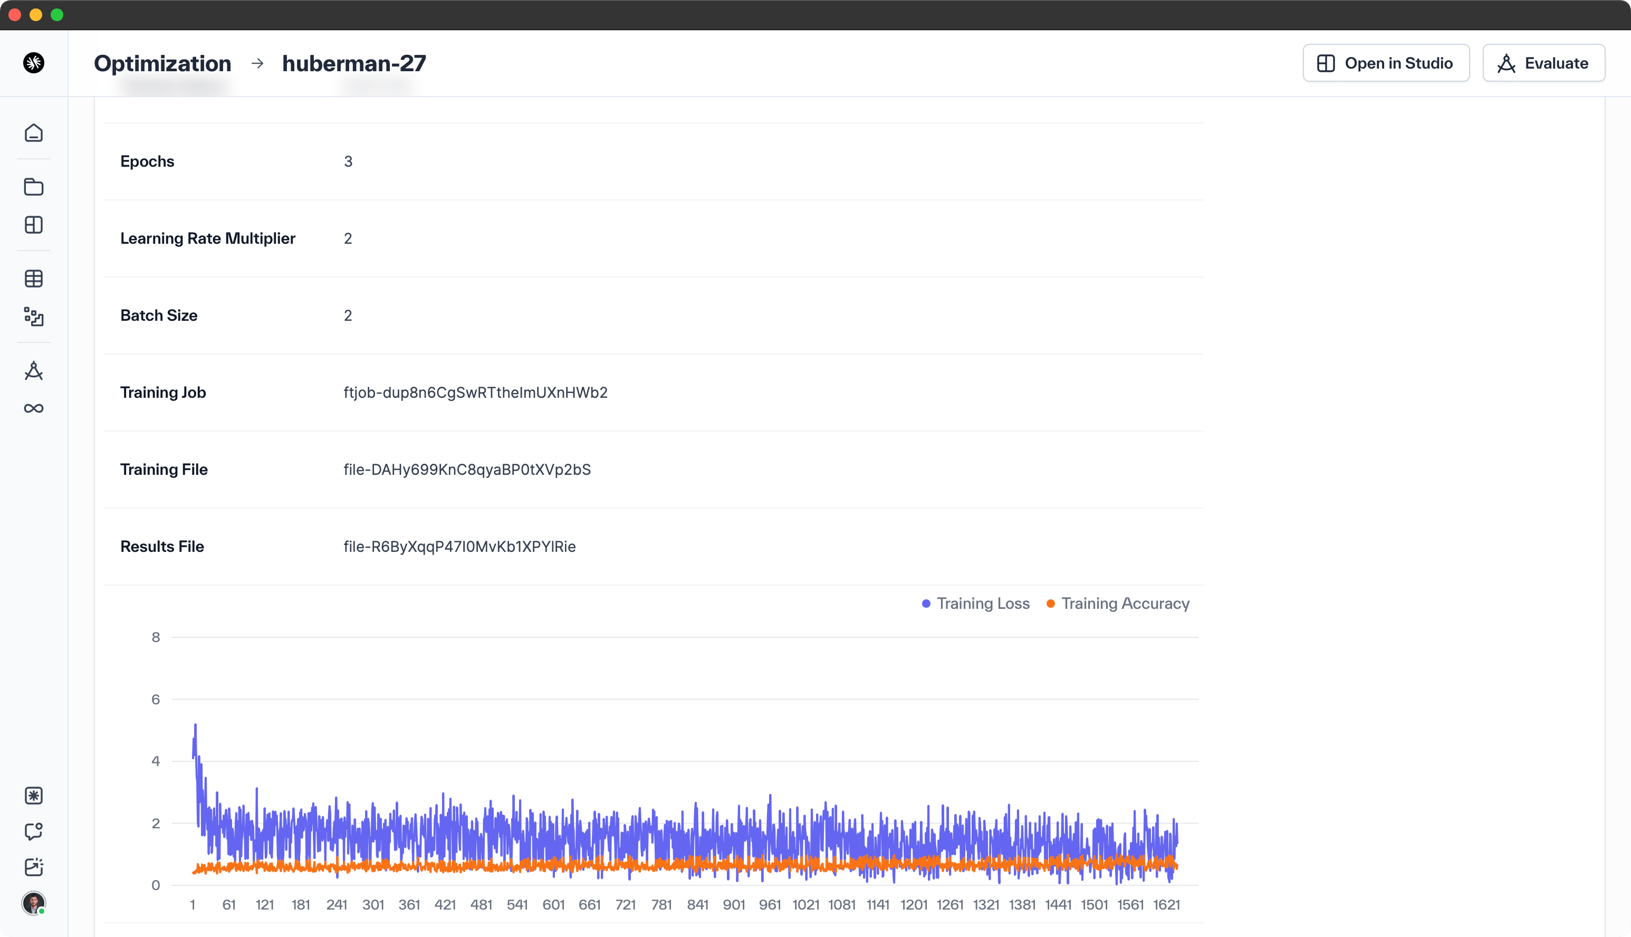Select the Infinity icon in sidebar
1631x937 pixels.
click(33, 407)
